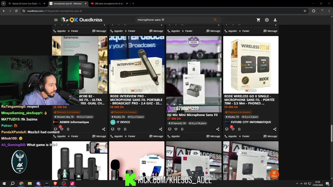
Task: Like the Dji Mic Mini listing
Action: (x=176, y=129)
